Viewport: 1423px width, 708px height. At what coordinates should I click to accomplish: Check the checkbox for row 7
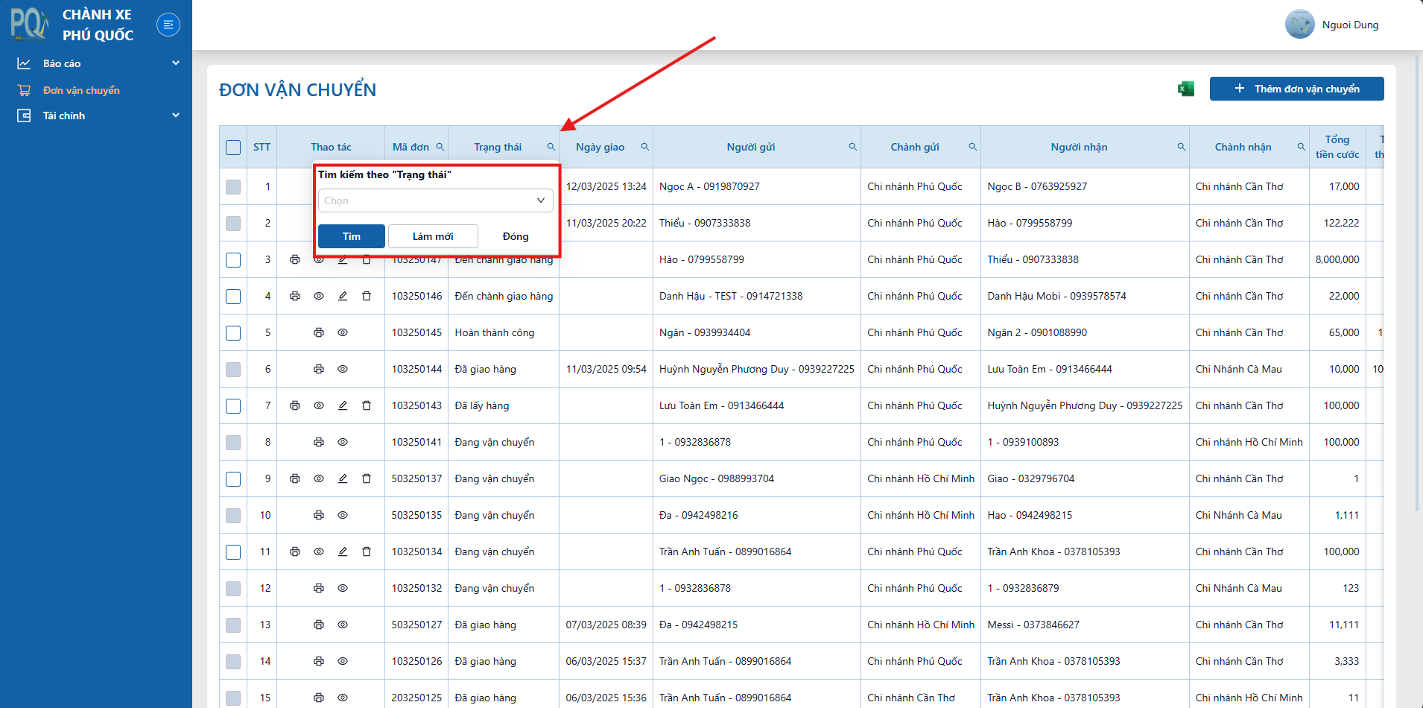tap(233, 406)
